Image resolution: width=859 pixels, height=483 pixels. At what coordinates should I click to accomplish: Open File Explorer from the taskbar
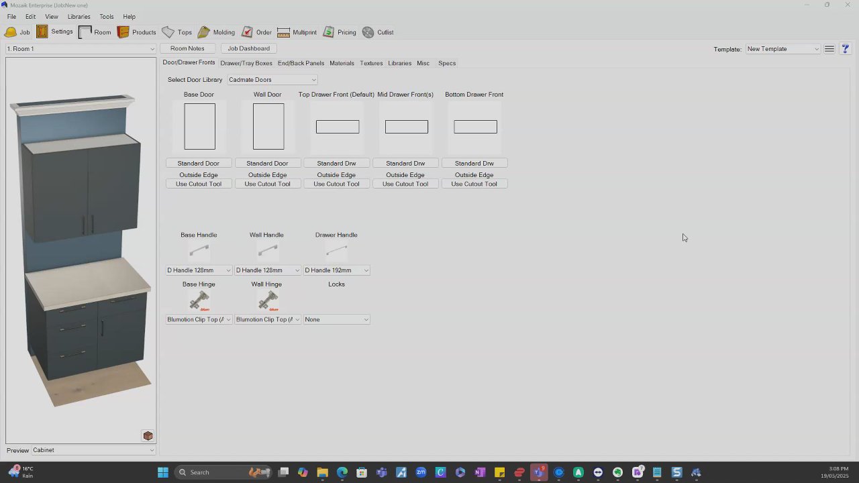tap(323, 472)
